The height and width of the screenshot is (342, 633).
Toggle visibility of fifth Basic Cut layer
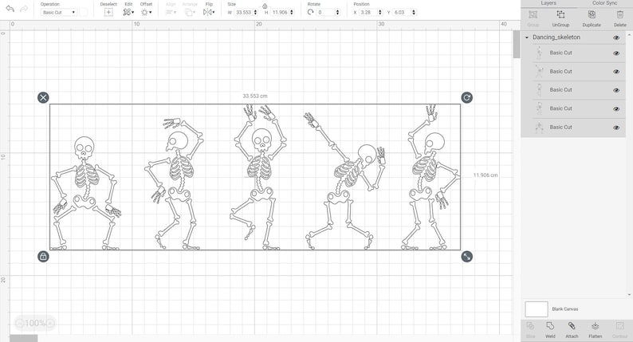point(616,128)
